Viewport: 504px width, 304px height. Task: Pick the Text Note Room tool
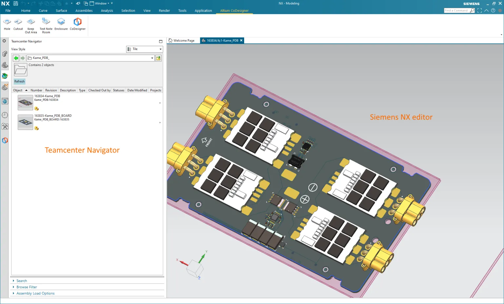tap(46, 26)
